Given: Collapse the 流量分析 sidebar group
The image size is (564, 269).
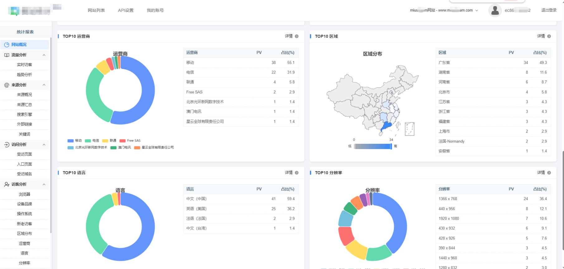Looking at the screenshot, I should pos(44,55).
